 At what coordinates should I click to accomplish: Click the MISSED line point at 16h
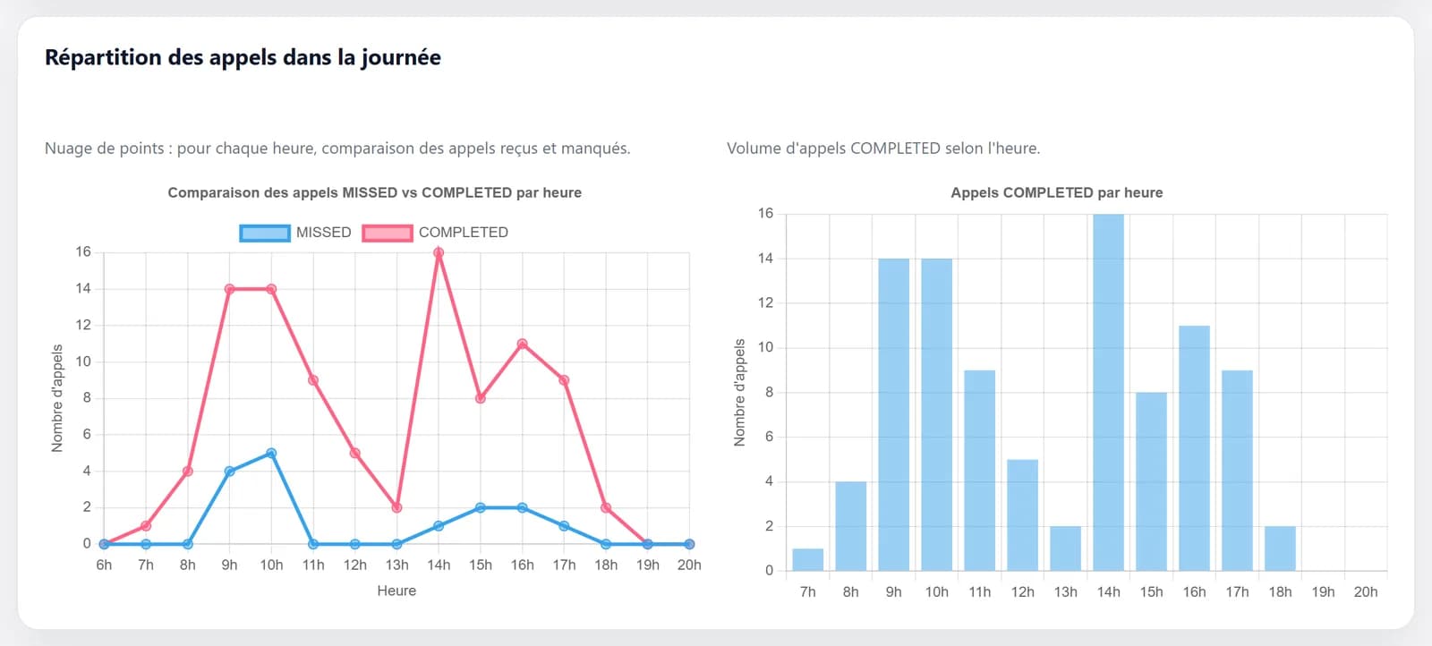523,507
